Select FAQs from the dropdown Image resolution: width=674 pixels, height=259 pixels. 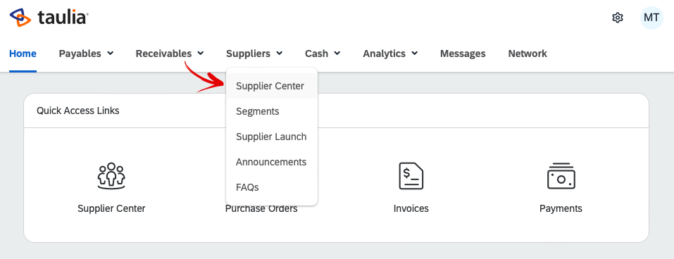coord(272,187)
